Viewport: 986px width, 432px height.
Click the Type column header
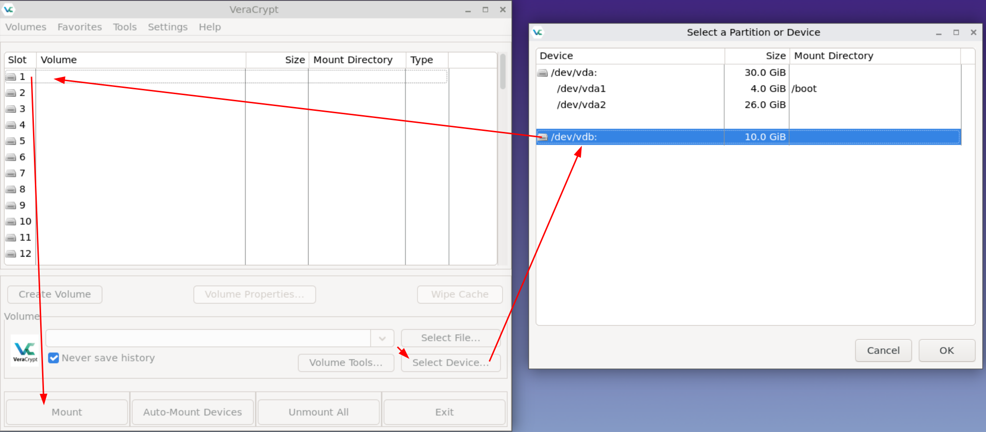[427, 60]
